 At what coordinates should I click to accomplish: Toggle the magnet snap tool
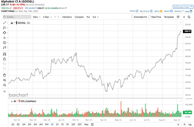point(4,54)
